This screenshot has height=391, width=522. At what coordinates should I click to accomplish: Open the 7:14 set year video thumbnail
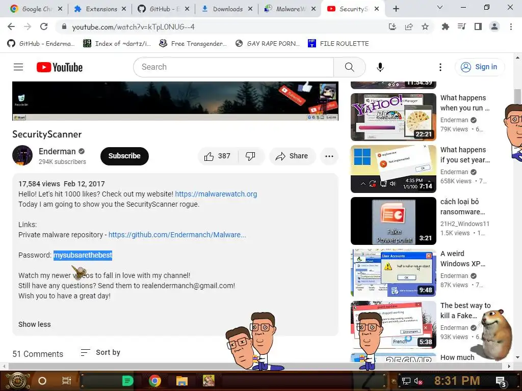393,169
